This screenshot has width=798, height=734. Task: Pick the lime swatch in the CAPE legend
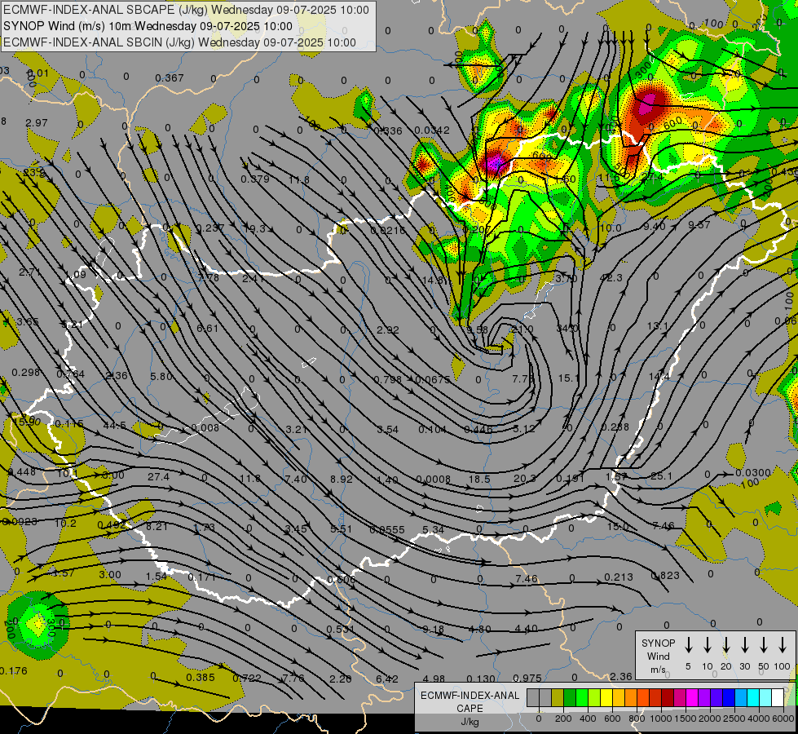pos(594,698)
